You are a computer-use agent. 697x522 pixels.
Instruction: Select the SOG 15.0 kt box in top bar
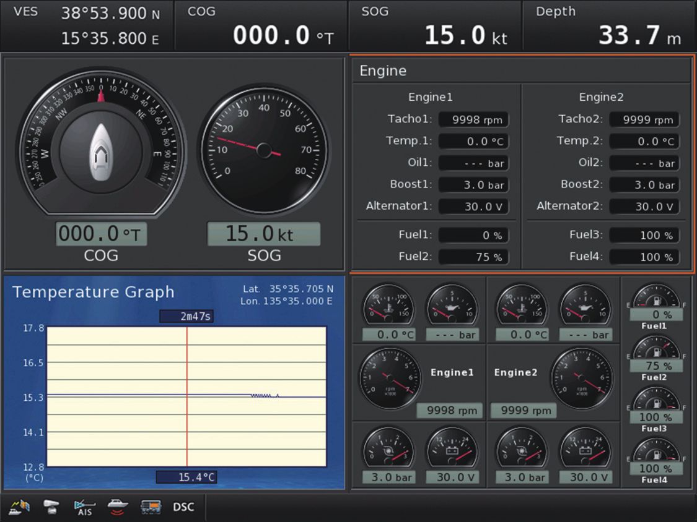point(435,26)
